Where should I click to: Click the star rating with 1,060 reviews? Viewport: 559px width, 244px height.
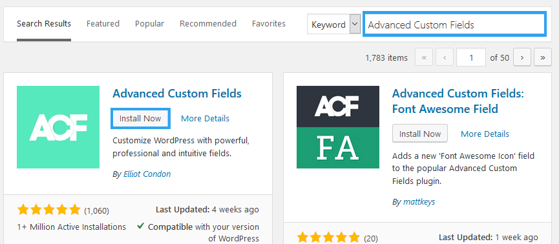point(49,210)
